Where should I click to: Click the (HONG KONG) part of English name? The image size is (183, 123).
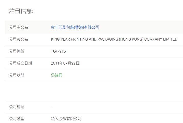tap(131, 39)
